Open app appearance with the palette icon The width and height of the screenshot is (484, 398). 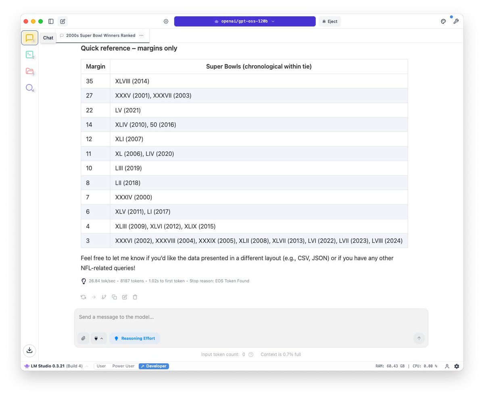click(x=443, y=21)
